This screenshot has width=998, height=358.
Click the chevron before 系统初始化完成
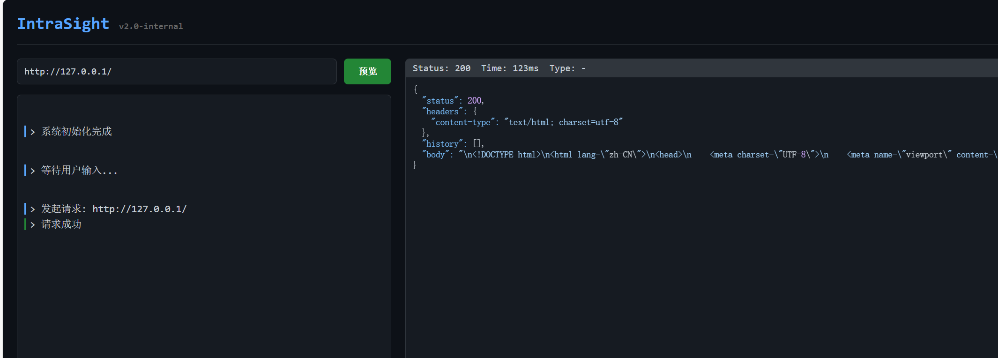coord(33,132)
